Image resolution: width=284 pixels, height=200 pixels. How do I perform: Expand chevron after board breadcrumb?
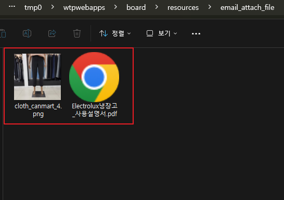pyautogui.click(x=157, y=7)
